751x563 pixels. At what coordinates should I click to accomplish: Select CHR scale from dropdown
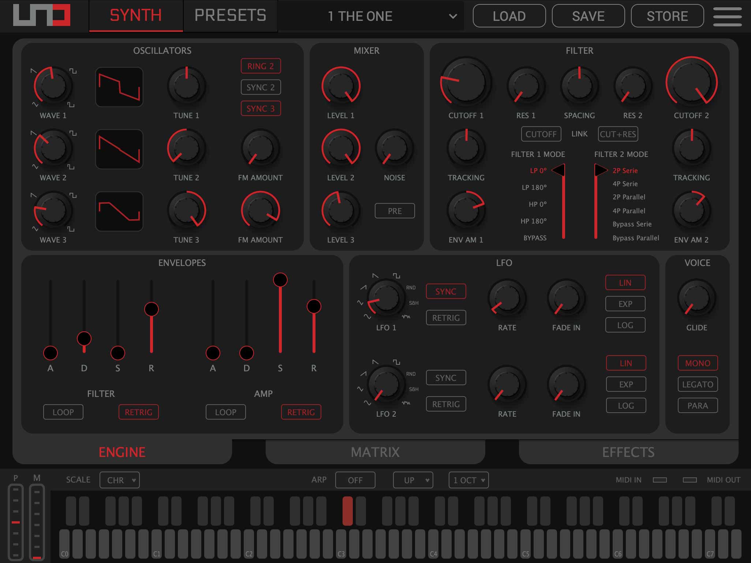[118, 480]
